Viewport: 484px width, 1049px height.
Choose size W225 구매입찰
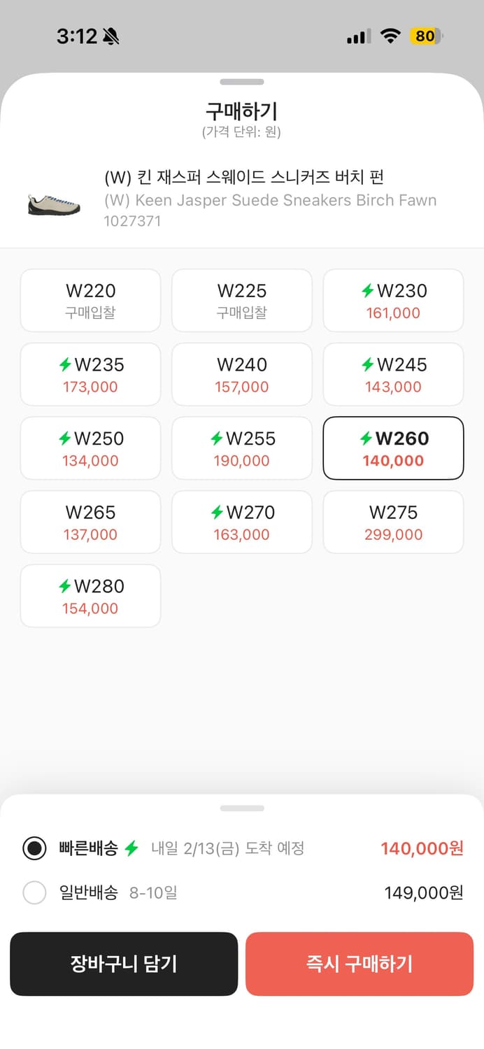242,301
